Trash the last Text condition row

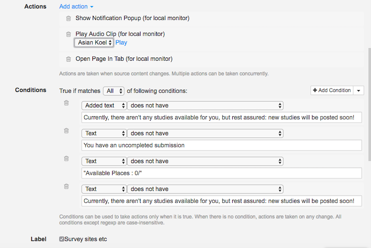coord(66,186)
